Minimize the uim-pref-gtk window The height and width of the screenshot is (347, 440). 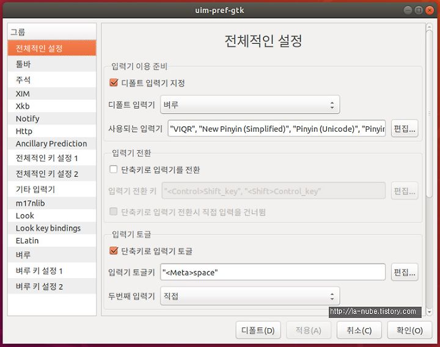[x=408, y=10]
